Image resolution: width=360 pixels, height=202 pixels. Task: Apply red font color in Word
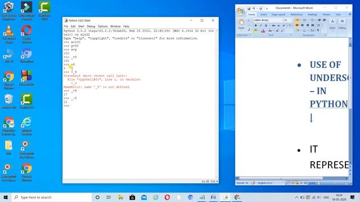tap(263, 30)
